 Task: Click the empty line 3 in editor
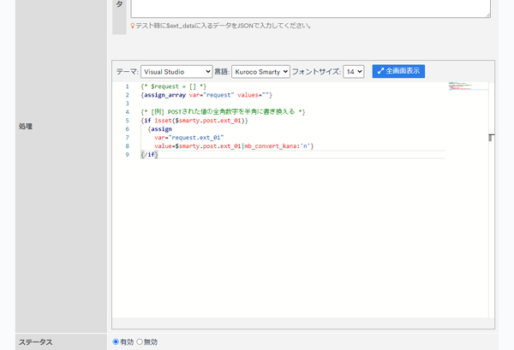pyautogui.click(x=292, y=104)
